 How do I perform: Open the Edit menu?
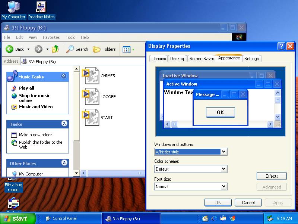point(19,37)
